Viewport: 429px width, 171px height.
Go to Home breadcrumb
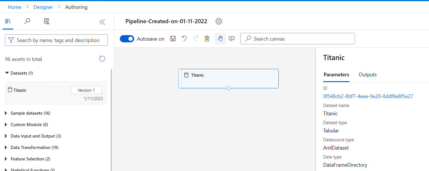15,7
